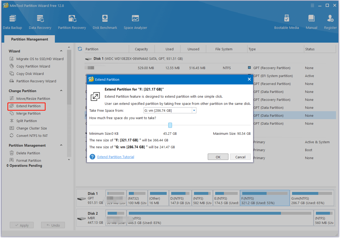Select E:(NTFS) block in disk map

pos(226,198)
